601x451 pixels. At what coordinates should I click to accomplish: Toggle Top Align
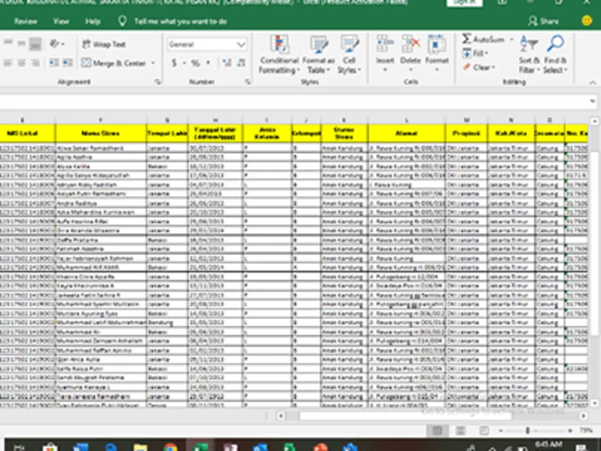coord(8,44)
